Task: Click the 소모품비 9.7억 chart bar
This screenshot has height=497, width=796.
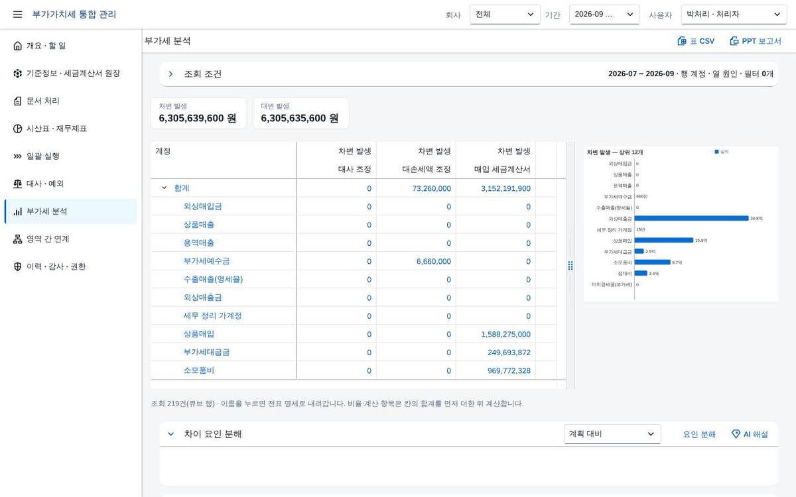Action: click(653, 262)
